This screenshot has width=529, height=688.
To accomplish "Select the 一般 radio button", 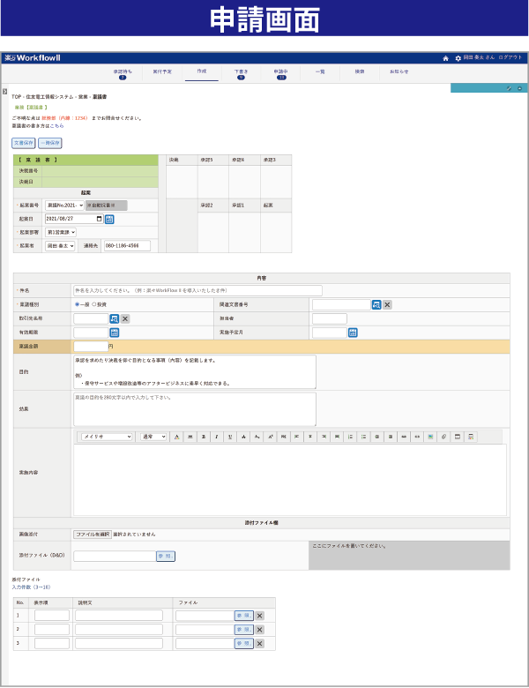I will click(77, 304).
